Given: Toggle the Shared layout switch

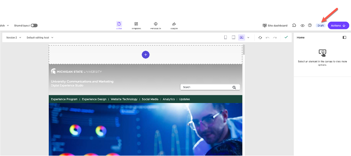Looking at the screenshot, I should 34,25.
